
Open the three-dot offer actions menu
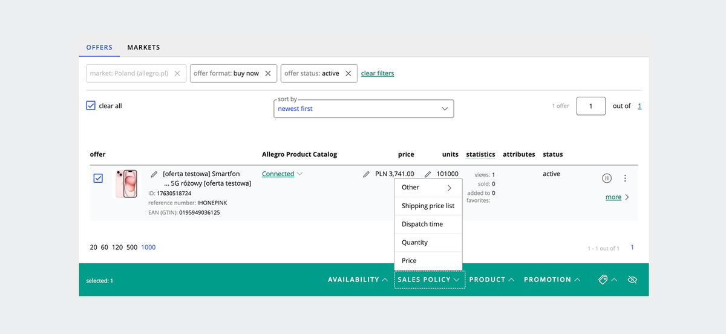click(625, 178)
